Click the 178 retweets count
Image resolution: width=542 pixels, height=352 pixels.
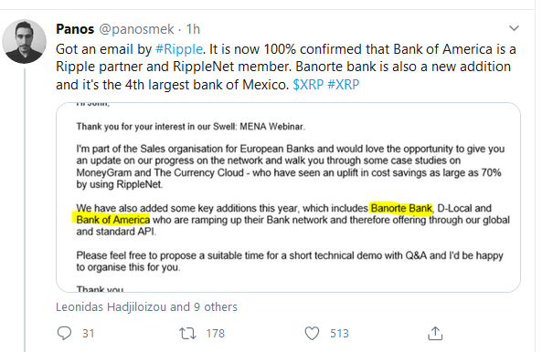[x=216, y=334]
